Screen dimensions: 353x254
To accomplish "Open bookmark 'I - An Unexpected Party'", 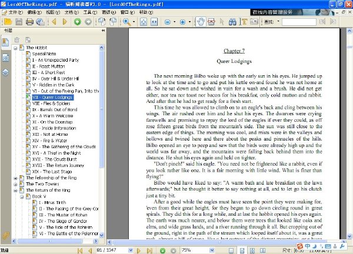I will point(55,60).
